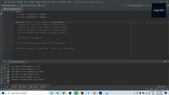Click the build completed status bar message
Viewport: 169px width, 95px height.
coord(24,89)
